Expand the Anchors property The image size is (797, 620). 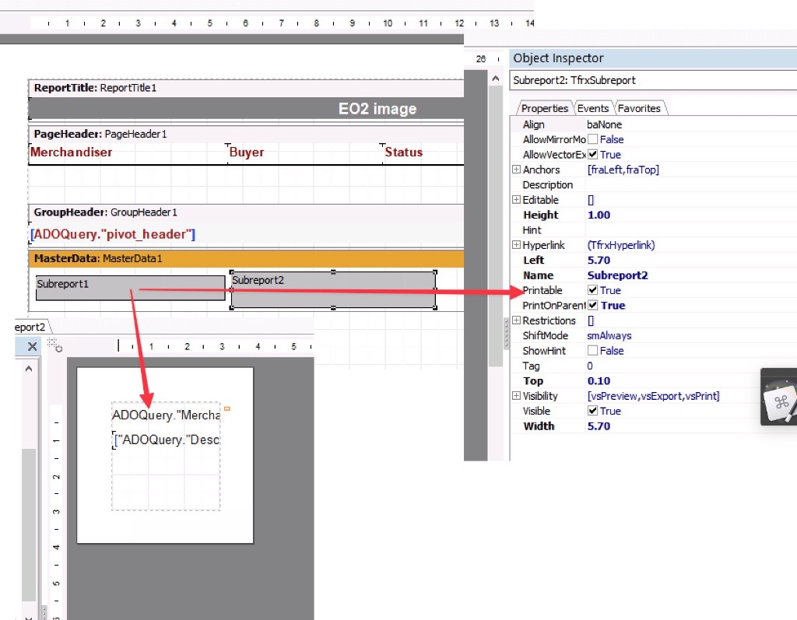pyautogui.click(x=517, y=170)
